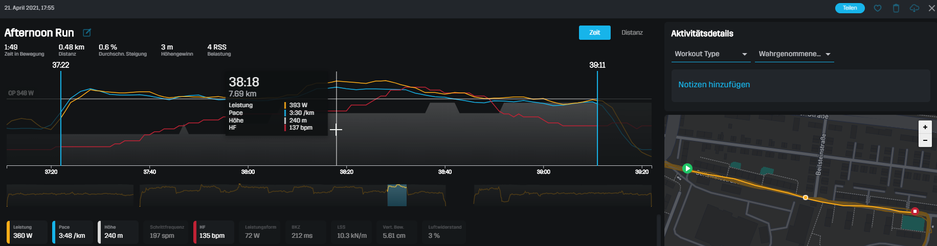The image size is (937, 246).
Task: Zoom out on the map
Action: (925, 140)
